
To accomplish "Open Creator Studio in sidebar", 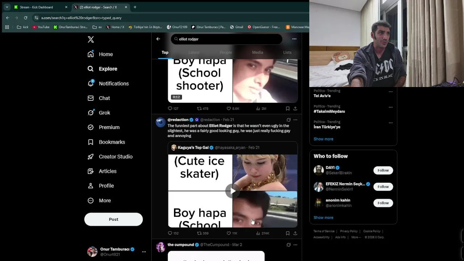I will (x=110, y=157).
